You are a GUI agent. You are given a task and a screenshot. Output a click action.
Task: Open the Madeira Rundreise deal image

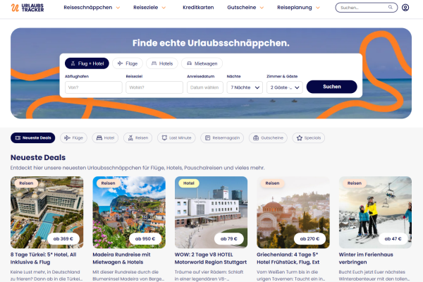pos(129,212)
